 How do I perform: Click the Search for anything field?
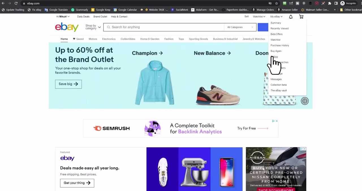163,27
